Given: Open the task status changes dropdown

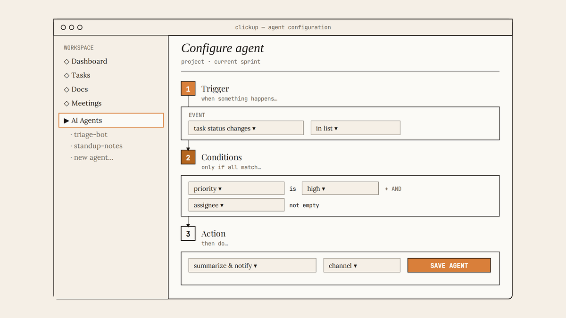Looking at the screenshot, I should pyautogui.click(x=246, y=128).
